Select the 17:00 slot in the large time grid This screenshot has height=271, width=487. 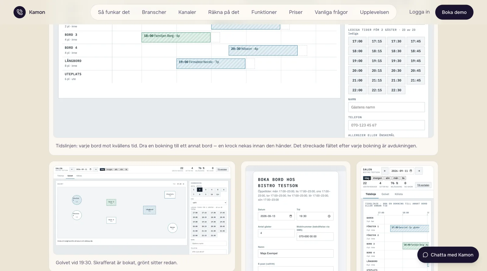pos(357,41)
